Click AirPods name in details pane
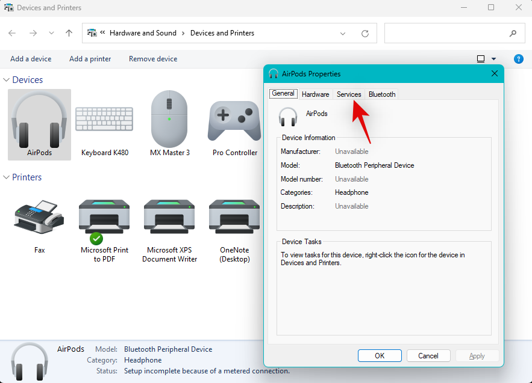Image resolution: width=532 pixels, height=383 pixels. point(70,349)
